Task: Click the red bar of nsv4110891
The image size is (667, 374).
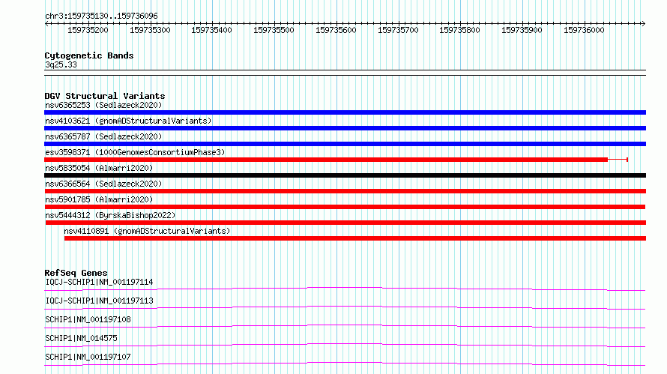Action: point(355,238)
